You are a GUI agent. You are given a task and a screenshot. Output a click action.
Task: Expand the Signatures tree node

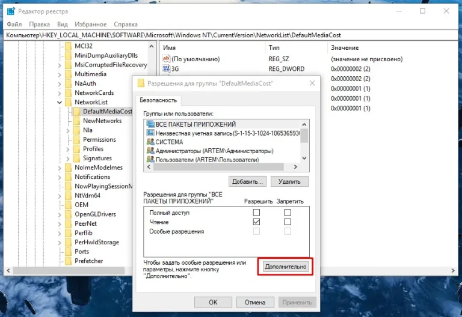coord(68,158)
